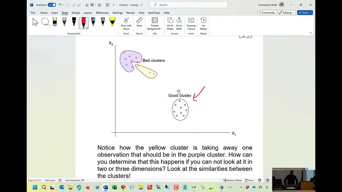Click the Comments button
Image resolution: width=342 pixels, height=192 pixels.
[267, 13]
